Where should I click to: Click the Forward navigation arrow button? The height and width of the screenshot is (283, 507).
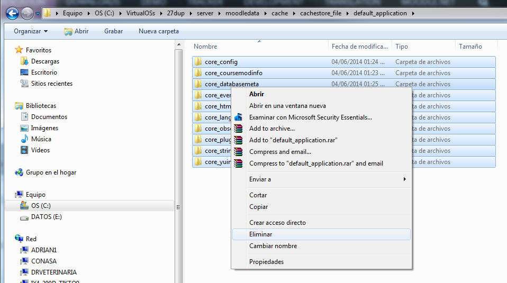(27, 13)
